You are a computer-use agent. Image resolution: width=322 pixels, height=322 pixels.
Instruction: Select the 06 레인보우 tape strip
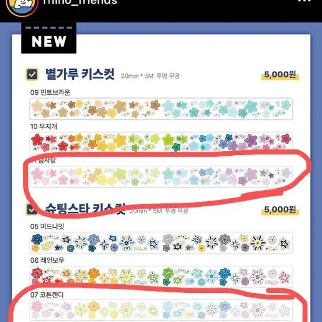tap(161, 277)
